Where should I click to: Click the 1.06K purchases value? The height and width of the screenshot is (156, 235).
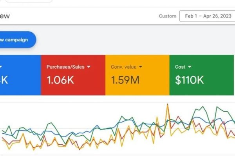pyautogui.click(x=60, y=80)
